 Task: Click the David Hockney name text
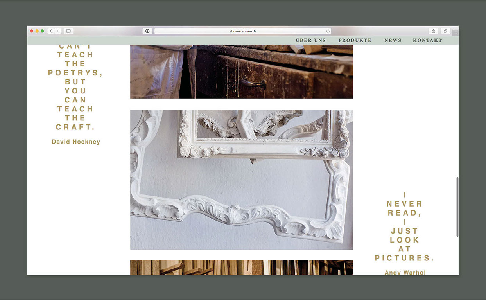pos(76,142)
